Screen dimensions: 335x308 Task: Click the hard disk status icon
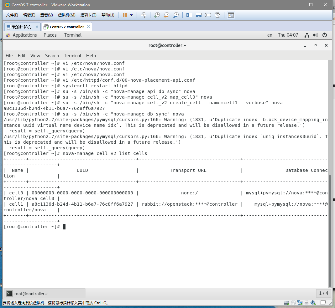click(286, 302)
